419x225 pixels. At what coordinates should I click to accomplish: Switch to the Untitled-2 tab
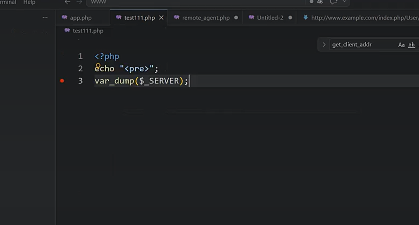coord(270,17)
